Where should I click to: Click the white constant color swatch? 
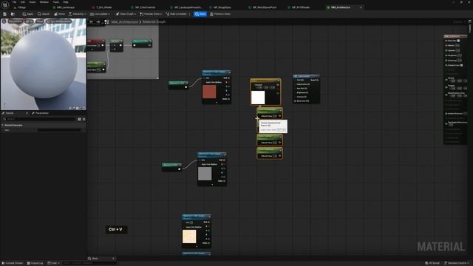(x=258, y=98)
